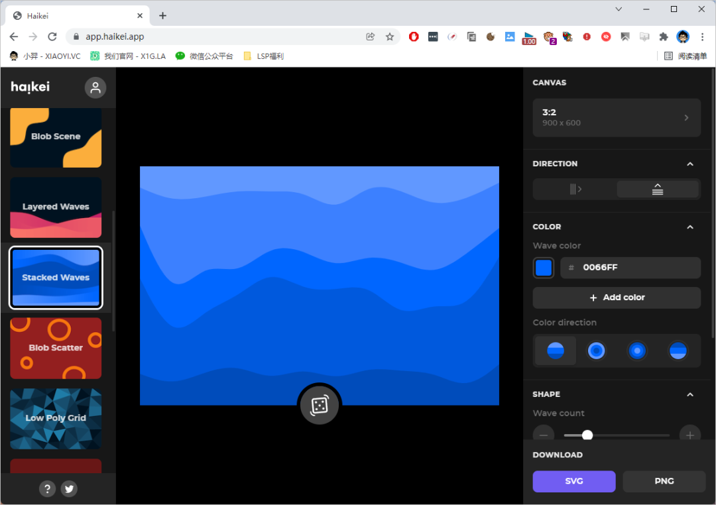Click the dice randomize button
Image resolution: width=716 pixels, height=505 pixels.
point(319,405)
